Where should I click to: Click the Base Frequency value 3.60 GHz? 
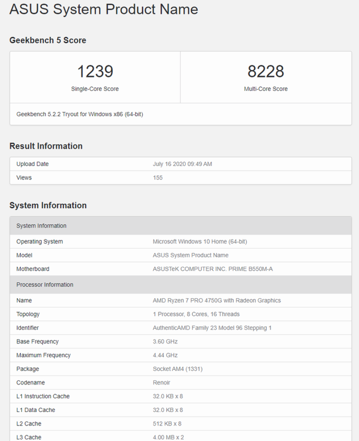[x=165, y=341]
